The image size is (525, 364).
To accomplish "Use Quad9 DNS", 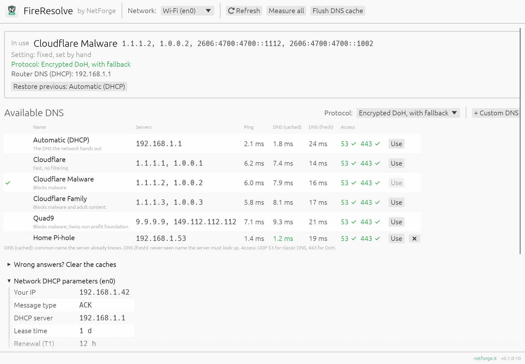I will point(396,222).
